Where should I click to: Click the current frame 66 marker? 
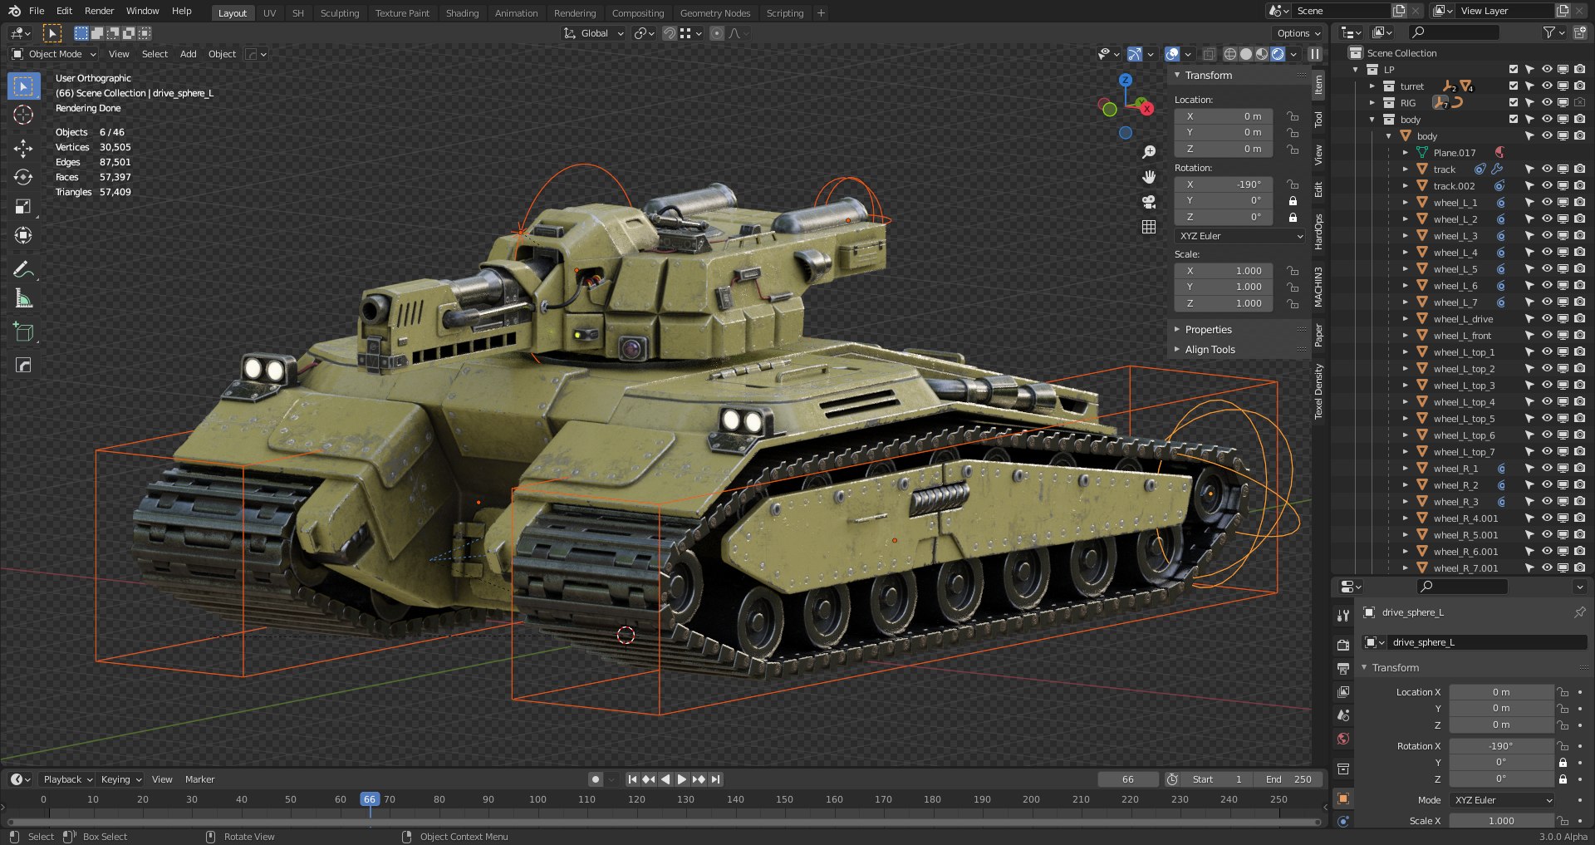coord(370,799)
